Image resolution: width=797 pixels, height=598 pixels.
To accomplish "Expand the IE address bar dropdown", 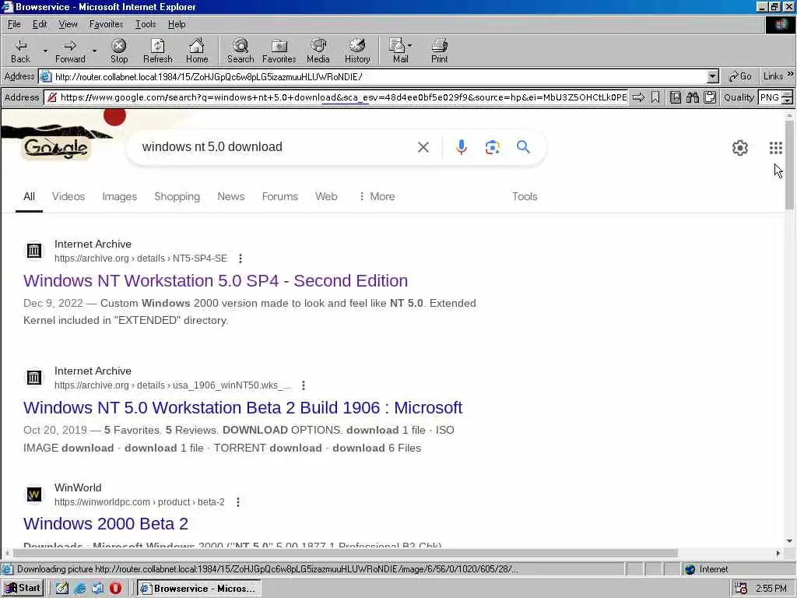I will 713,77.
